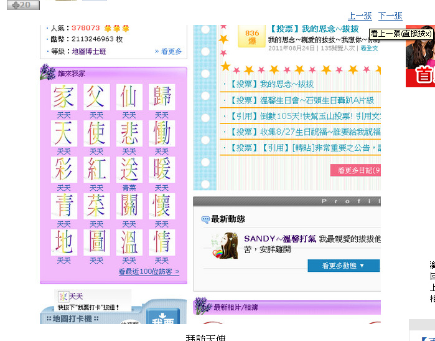This screenshot has width=435, height=341.
Task: Click the 悲 visitor avatar tile
Action: coord(129,133)
